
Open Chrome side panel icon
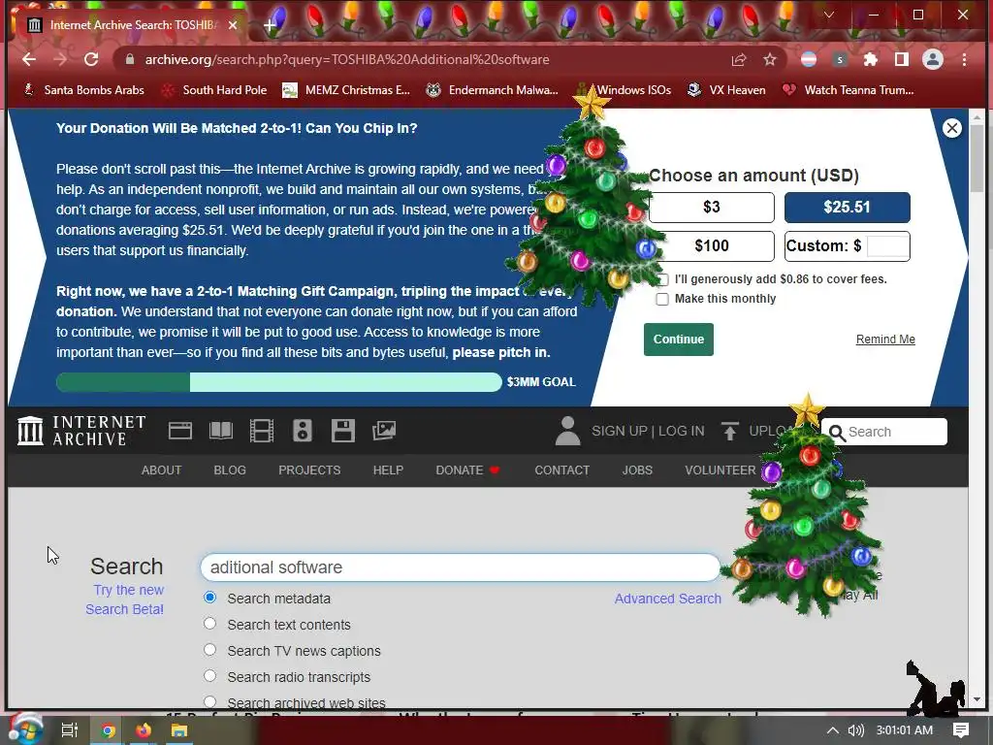pos(901,59)
